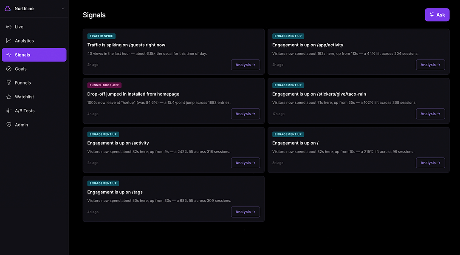This screenshot has height=255, width=460.
Task: Select the Traffic Spike badge
Action: tap(101, 36)
